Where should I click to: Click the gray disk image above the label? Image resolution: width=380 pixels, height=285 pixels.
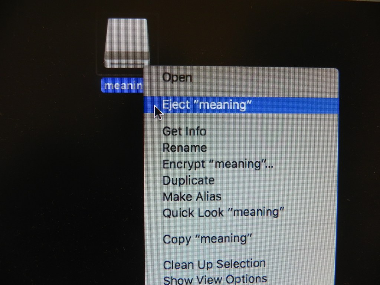point(127,43)
